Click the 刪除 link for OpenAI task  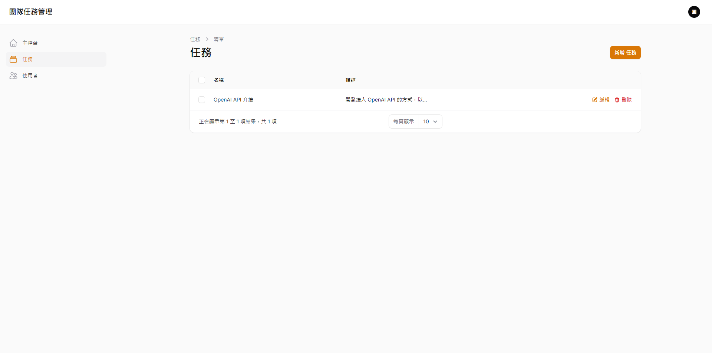coord(623,100)
